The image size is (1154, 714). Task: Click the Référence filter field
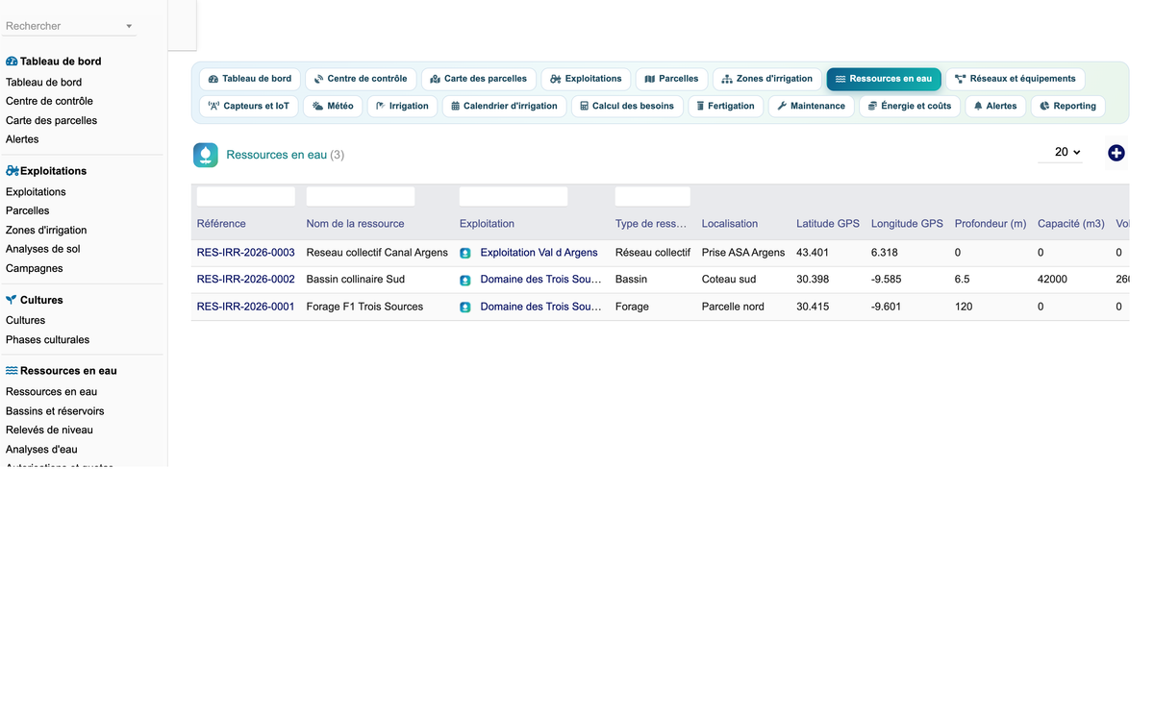tap(246, 196)
